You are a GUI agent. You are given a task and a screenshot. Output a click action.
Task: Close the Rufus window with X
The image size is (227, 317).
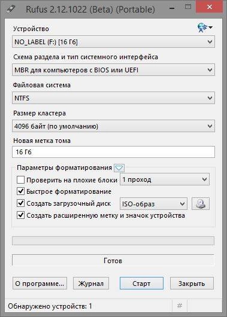point(210,7)
